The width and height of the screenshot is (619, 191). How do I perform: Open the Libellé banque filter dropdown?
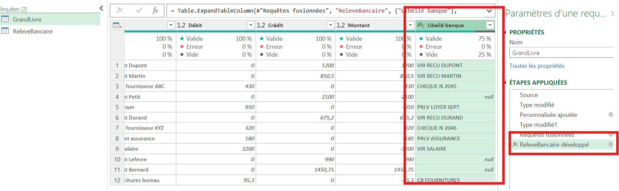pyautogui.click(x=490, y=25)
